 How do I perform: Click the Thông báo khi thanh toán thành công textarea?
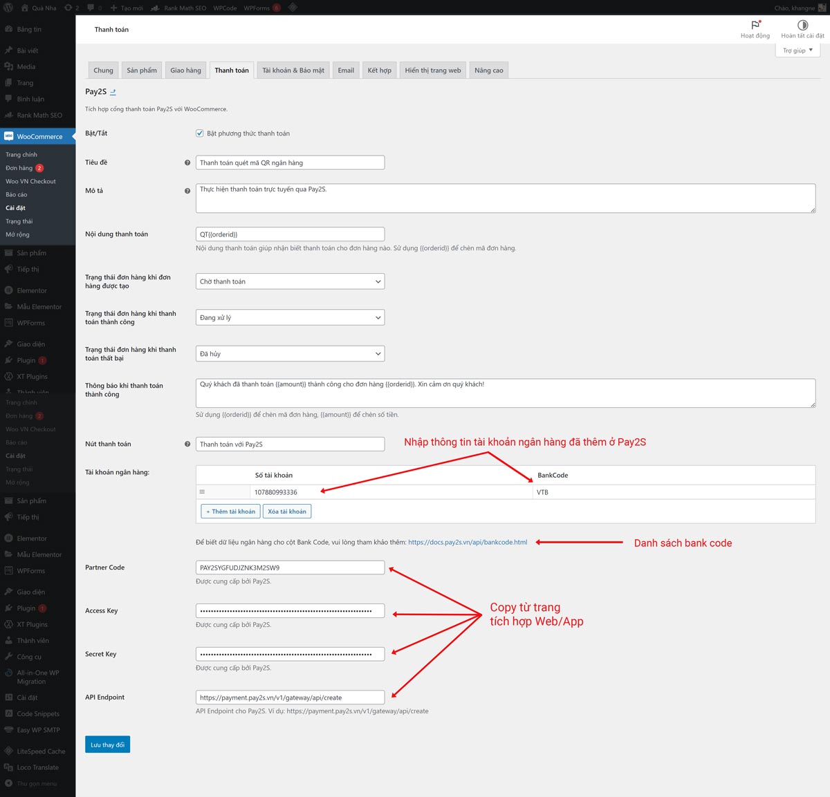tap(506, 393)
